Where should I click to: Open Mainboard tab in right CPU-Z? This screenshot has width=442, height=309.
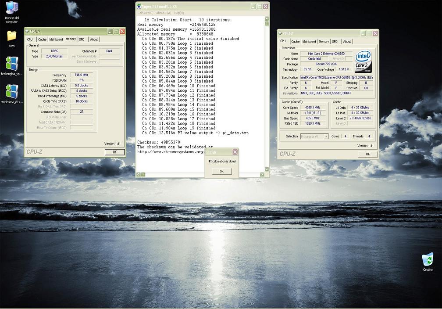(x=309, y=42)
